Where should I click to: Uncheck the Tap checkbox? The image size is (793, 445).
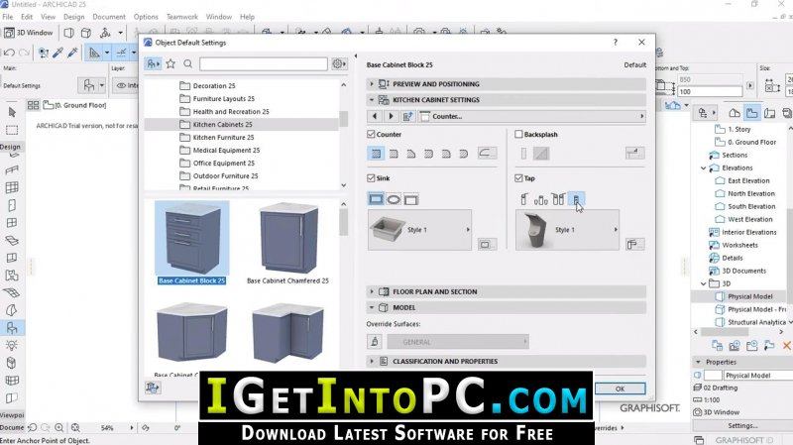(518, 178)
